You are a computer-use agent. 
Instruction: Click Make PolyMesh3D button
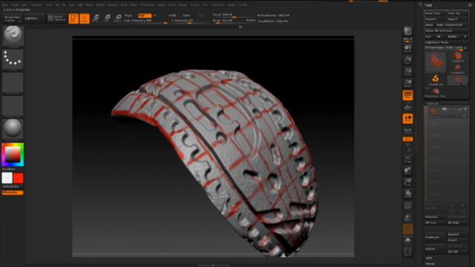coord(451,24)
